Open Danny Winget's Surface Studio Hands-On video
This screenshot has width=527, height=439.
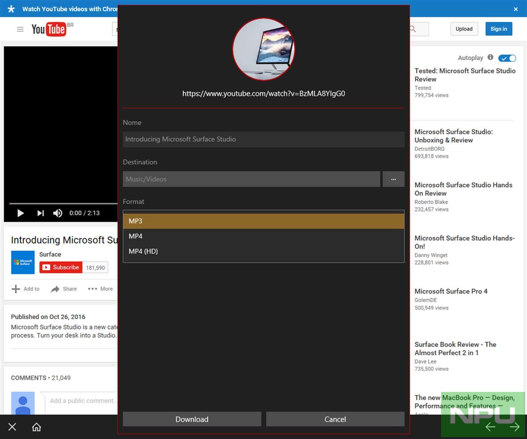[464, 242]
